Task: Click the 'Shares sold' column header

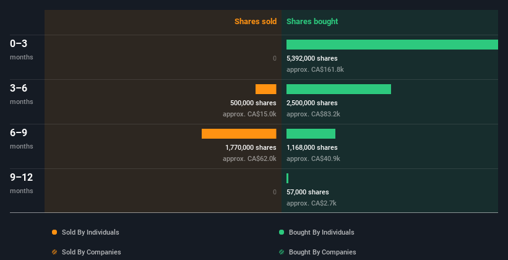Action: 256,22
